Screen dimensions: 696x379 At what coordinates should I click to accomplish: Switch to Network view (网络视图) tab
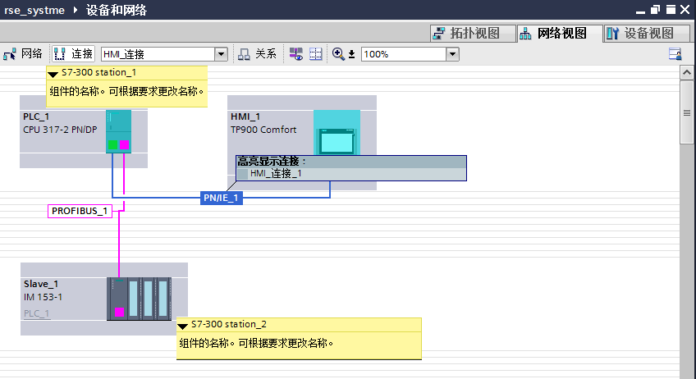pos(560,34)
